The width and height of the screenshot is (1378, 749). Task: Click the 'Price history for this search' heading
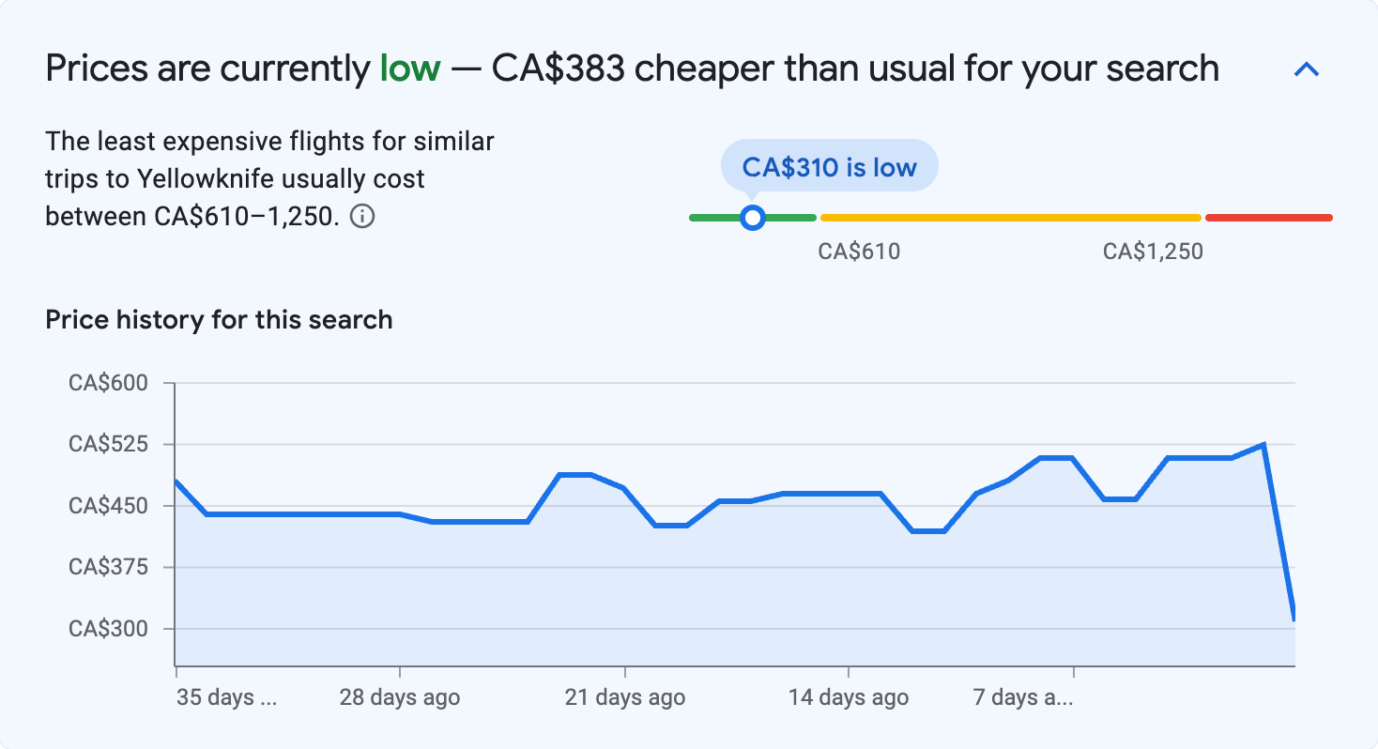click(219, 320)
